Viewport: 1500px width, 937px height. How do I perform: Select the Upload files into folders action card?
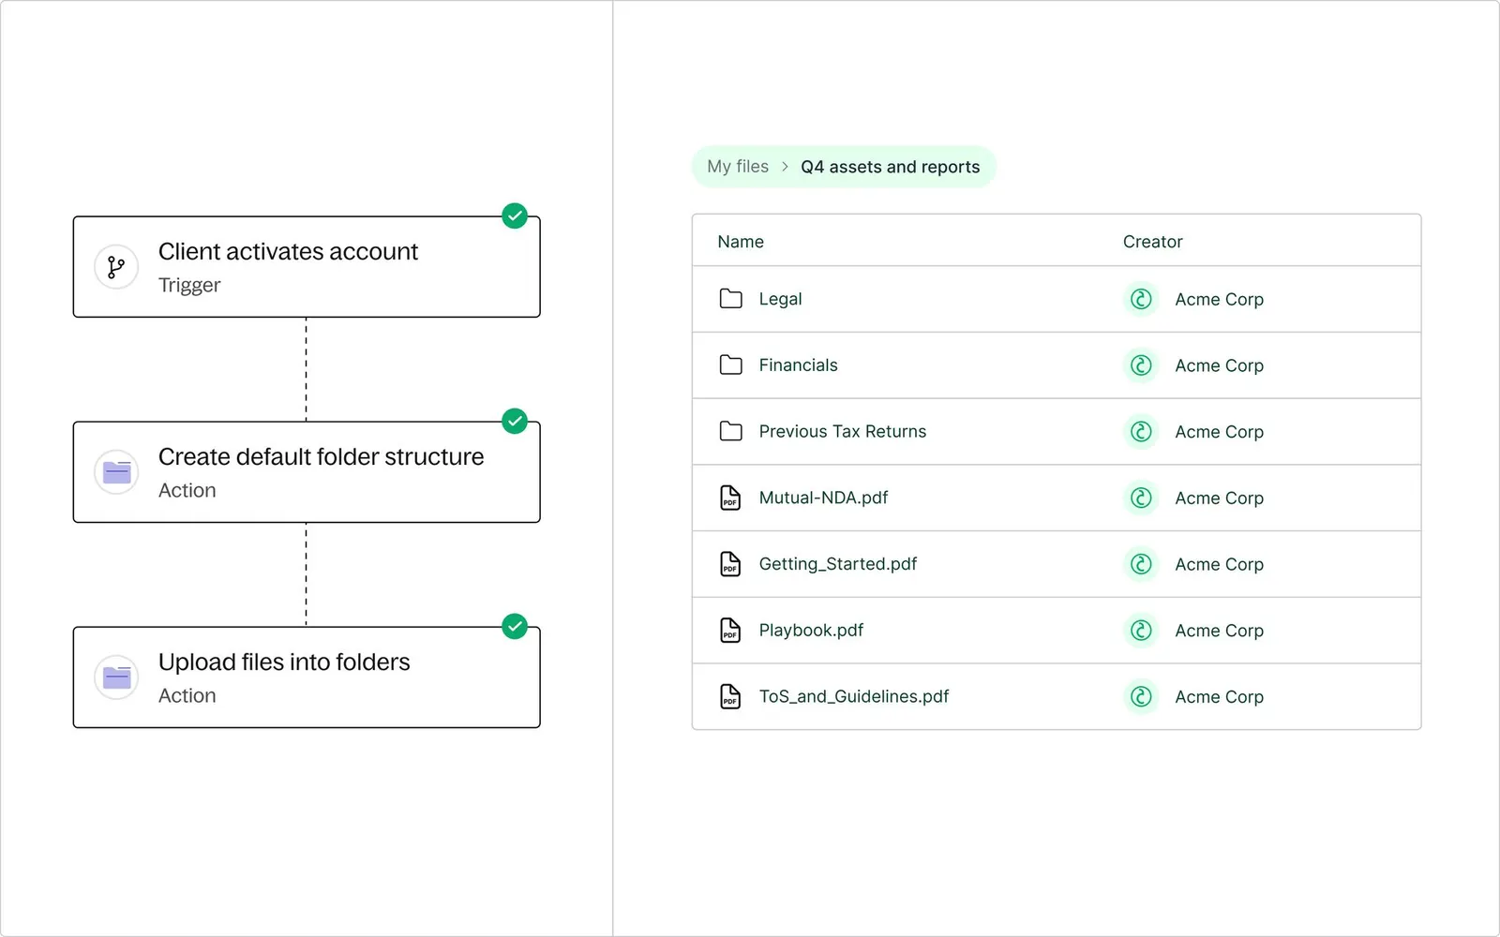coord(307,677)
